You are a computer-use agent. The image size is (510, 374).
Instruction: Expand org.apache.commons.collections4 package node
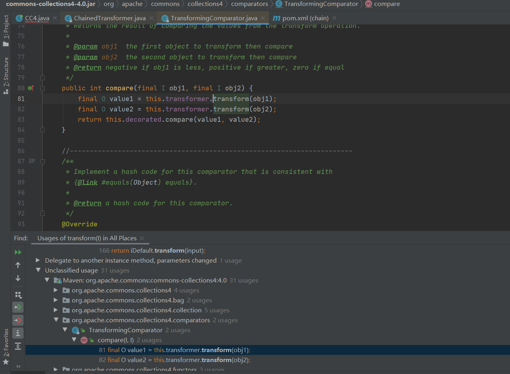point(56,290)
